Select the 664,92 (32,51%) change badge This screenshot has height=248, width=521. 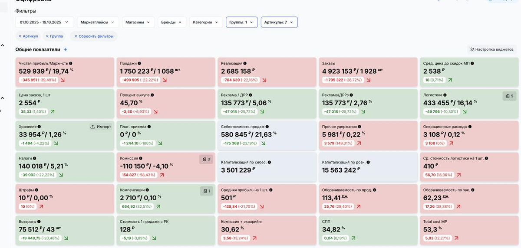[136, 206]
